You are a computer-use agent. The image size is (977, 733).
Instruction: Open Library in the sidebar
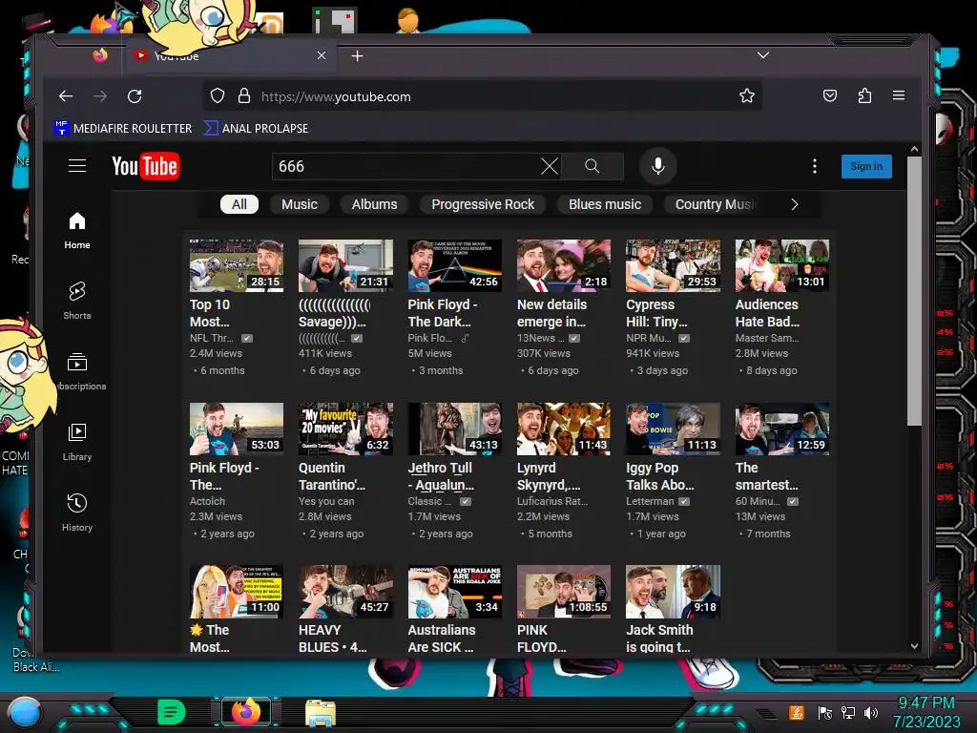77,443
